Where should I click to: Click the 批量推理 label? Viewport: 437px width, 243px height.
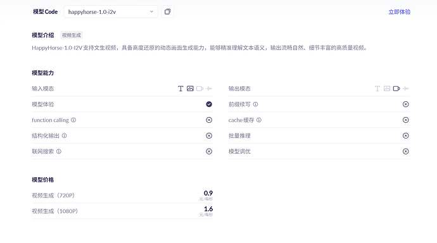point(239,136)
